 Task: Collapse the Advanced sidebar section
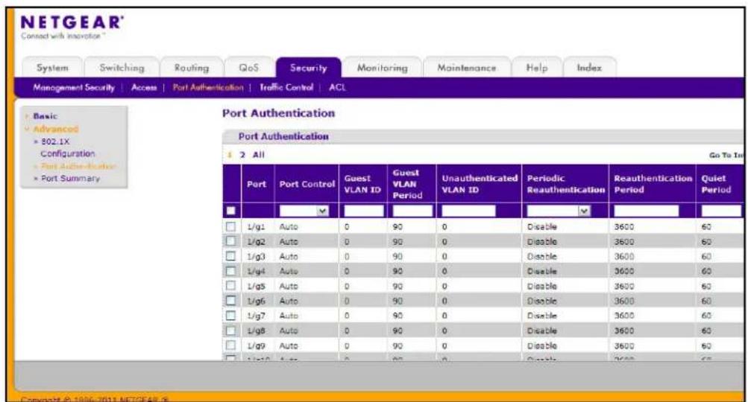[55, 129]
